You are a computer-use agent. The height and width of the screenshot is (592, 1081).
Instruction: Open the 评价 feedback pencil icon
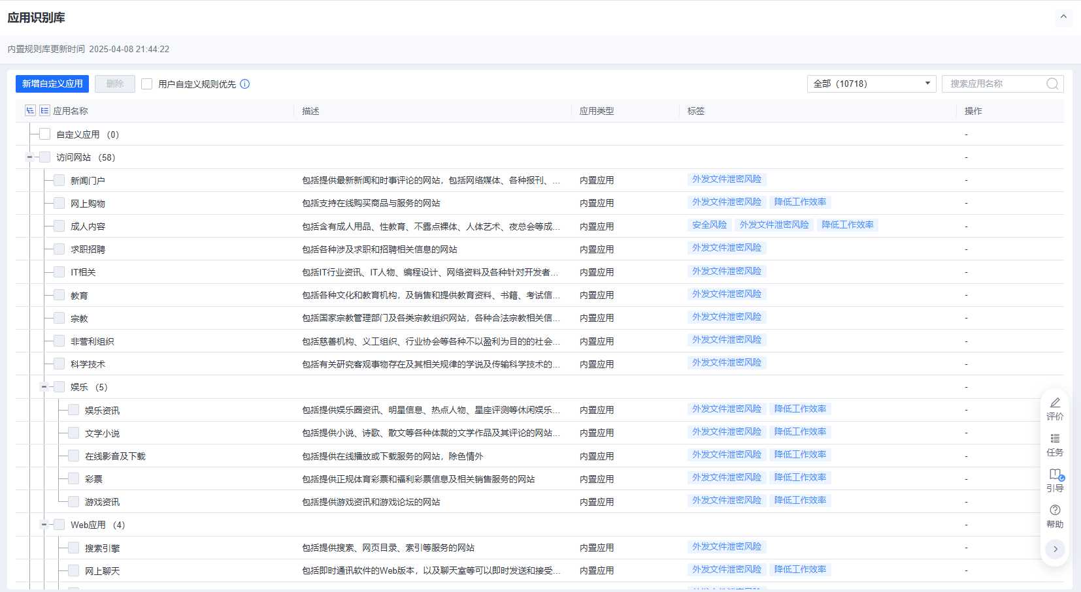tap(1055, 403)
